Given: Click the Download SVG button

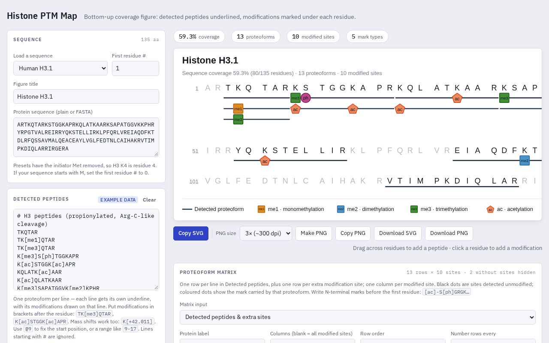Looking at the screenshot, I should 398,233.
